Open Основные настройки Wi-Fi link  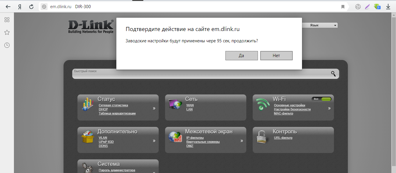click(290, 105)
